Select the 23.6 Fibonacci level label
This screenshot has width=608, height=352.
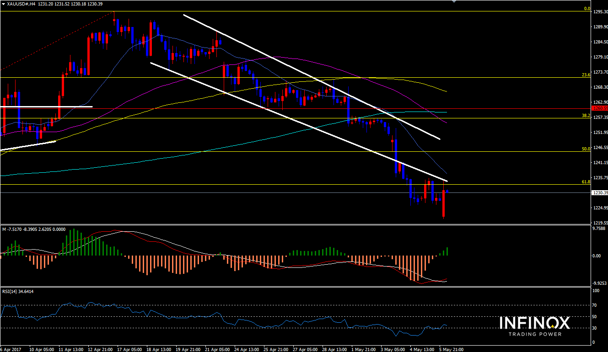pos(586,75)
